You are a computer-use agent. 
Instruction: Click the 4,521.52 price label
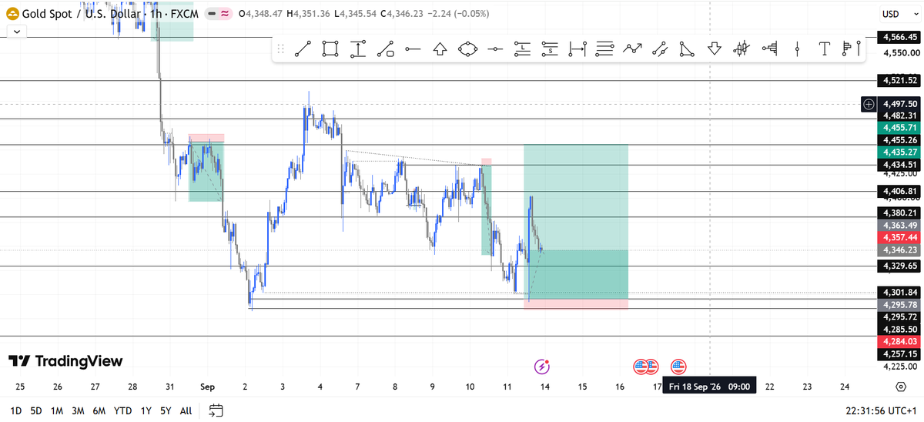coord(899,80)
